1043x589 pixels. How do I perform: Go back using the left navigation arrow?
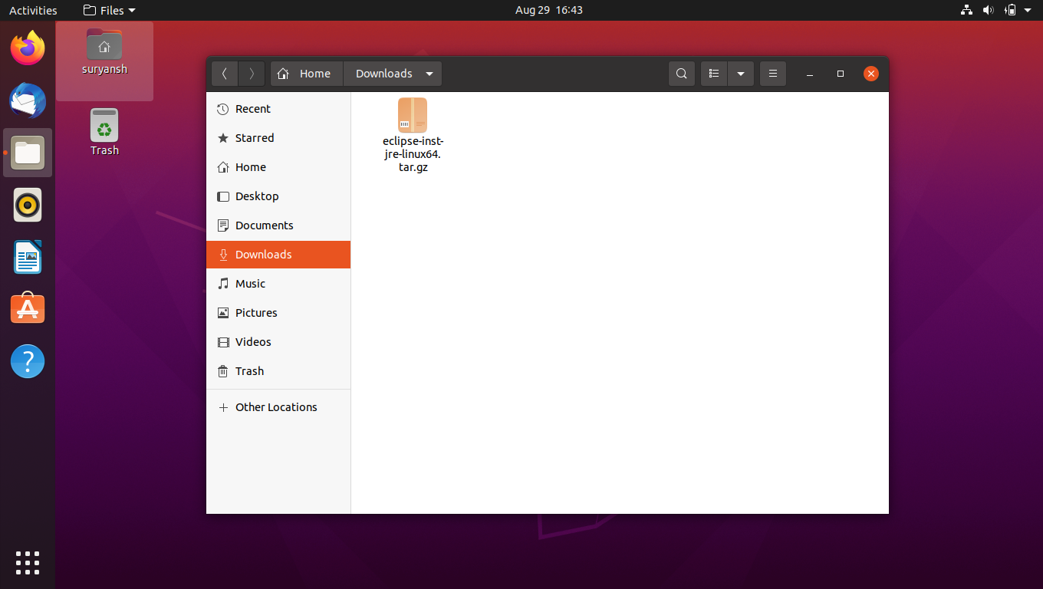coord(224,73)
